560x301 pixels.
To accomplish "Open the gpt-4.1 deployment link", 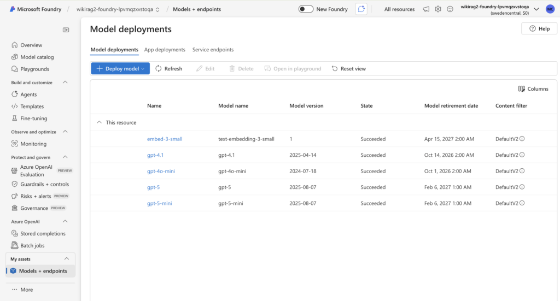I will [x=155, y=155].
